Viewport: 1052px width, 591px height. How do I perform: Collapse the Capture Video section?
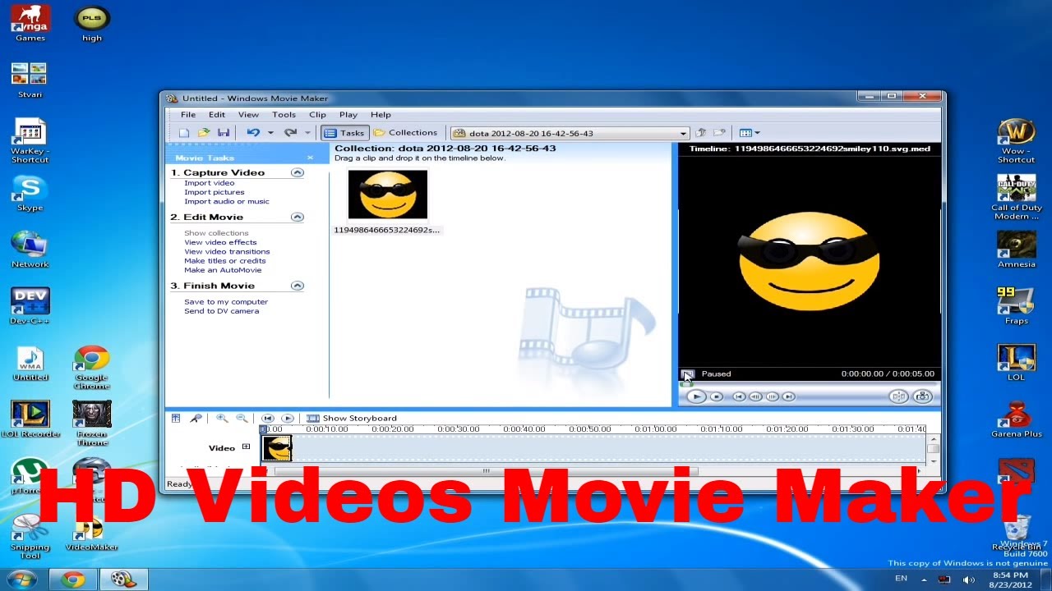point(298,172)
